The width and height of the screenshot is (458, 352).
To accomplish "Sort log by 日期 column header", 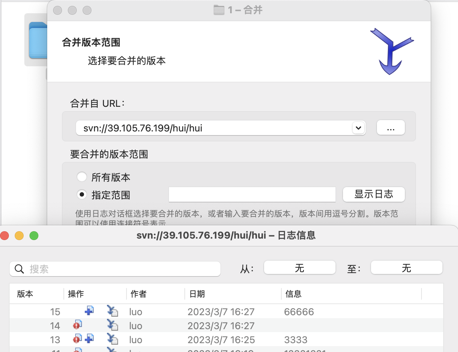I will click(197, 294).
